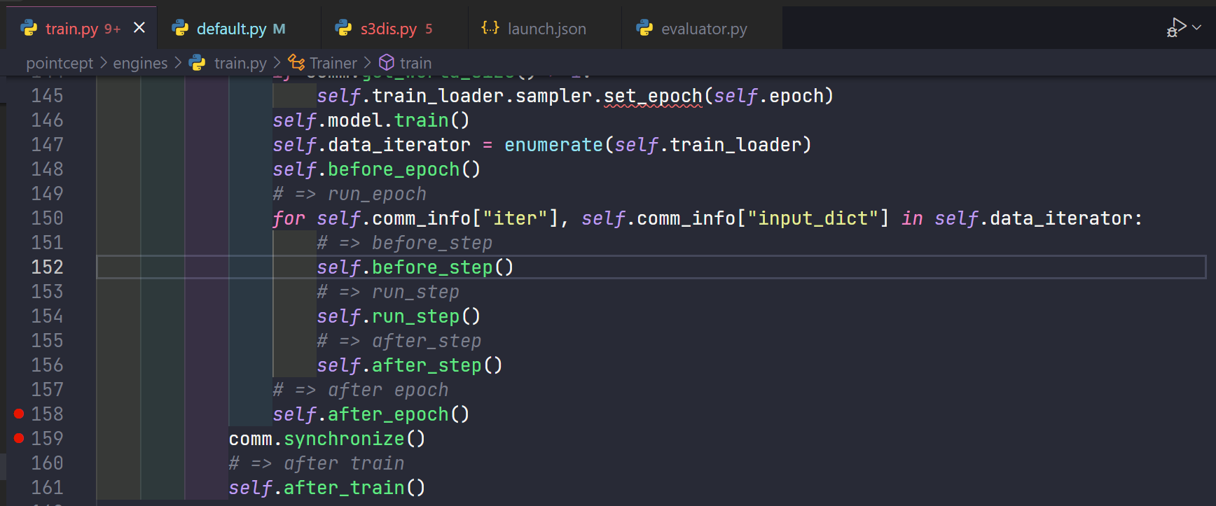1216x506 pixels.
Task: Open the train method breadcrumb
Action: point(415,63)
